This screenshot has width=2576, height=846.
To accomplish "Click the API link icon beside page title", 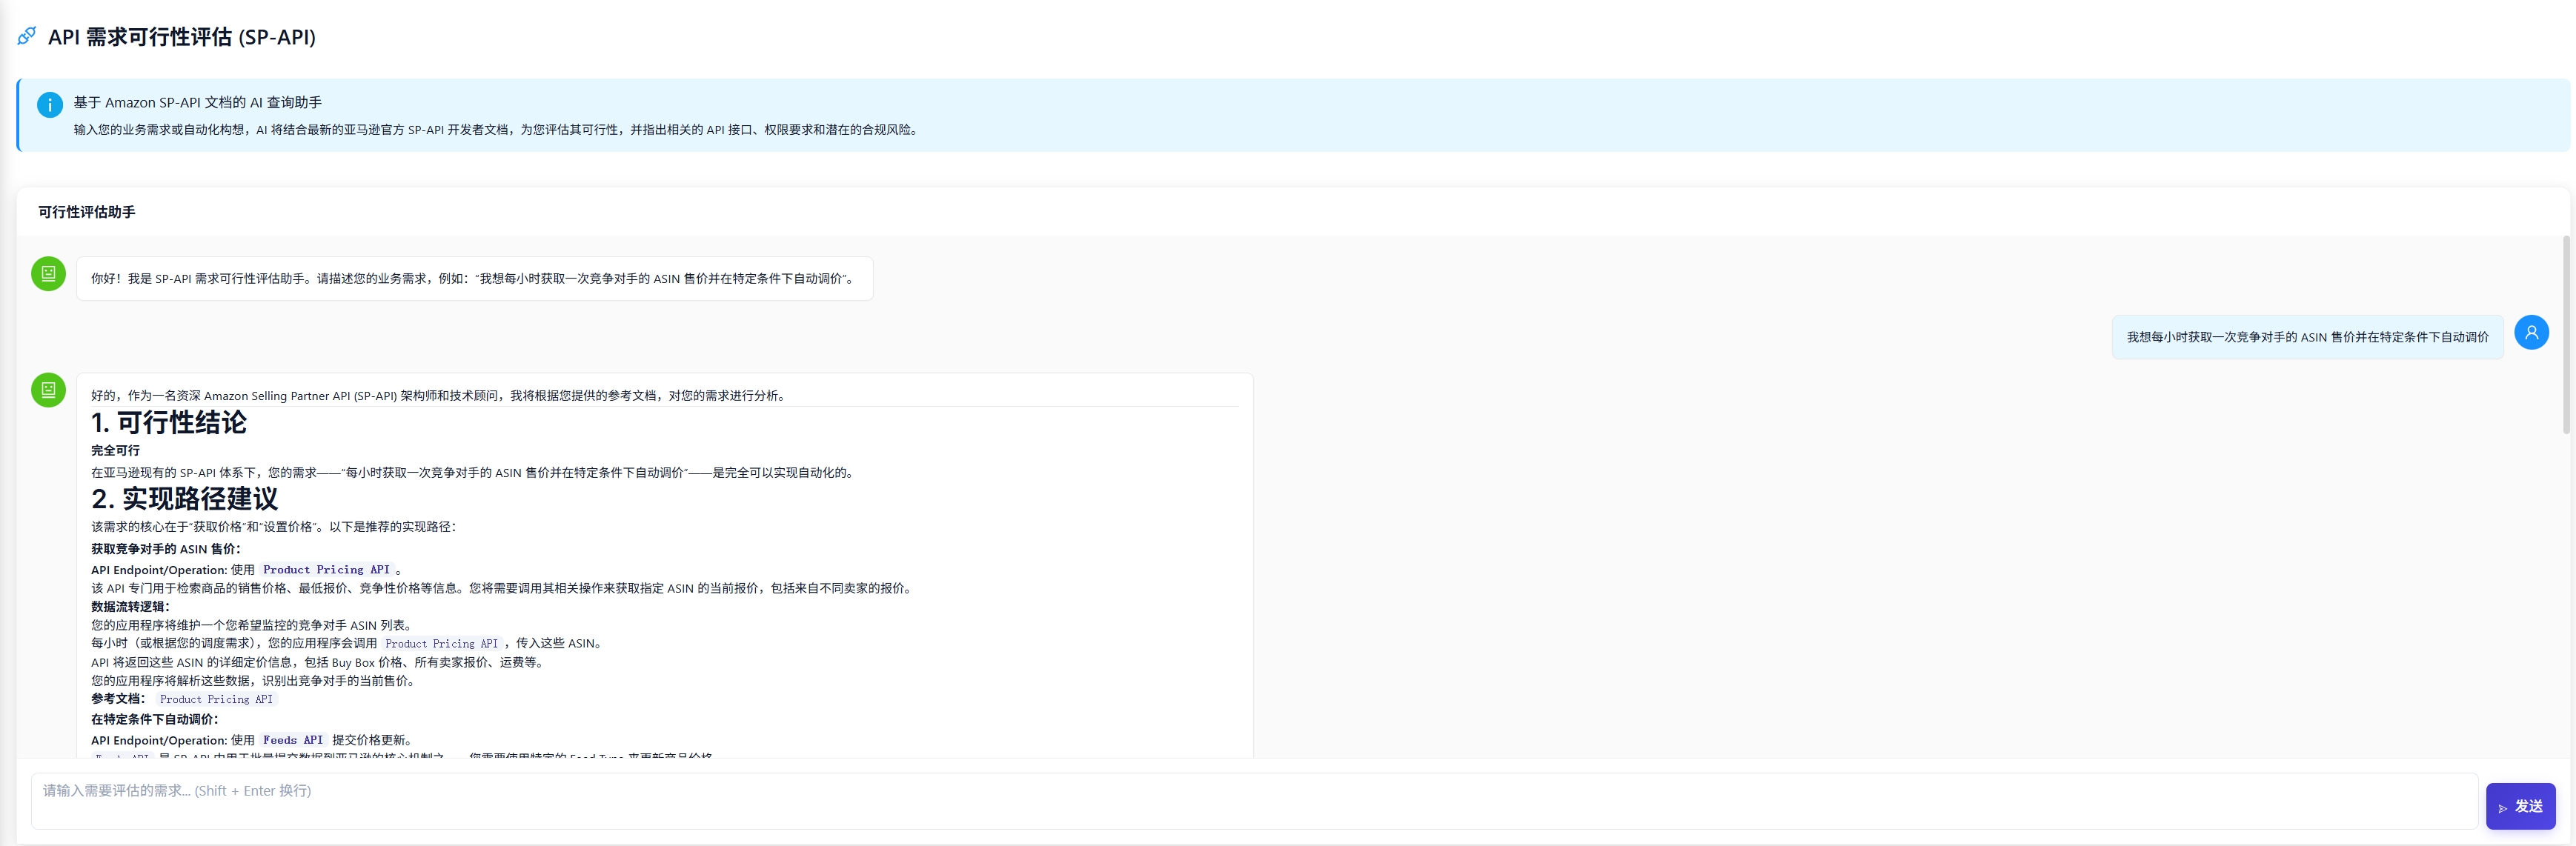I will point(27,36).
